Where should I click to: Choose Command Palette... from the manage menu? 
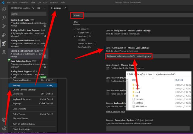[x=33, y=80]
